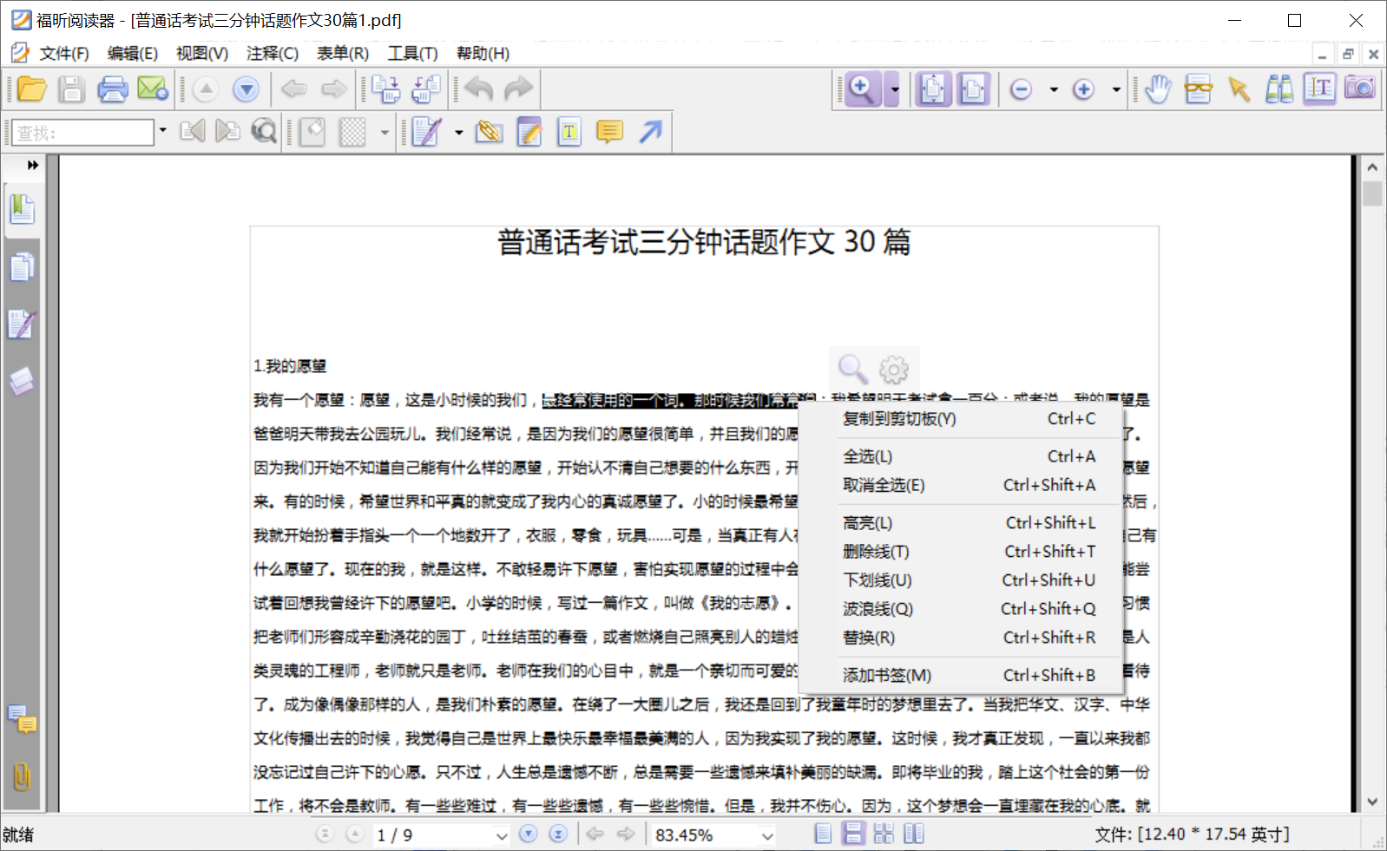Add a yellow comment note
1387x851 pixels.
pos(610,132)
